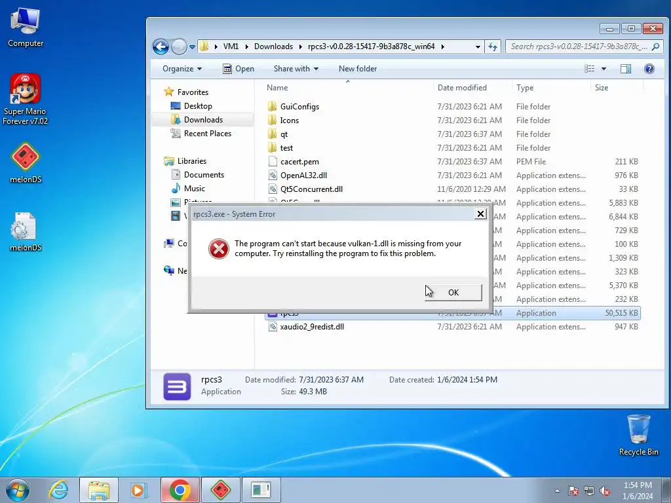The height and width of the screenshot is (503, 671).
Task: Show hidden system tray icons
Action: [x=557, y=491]
